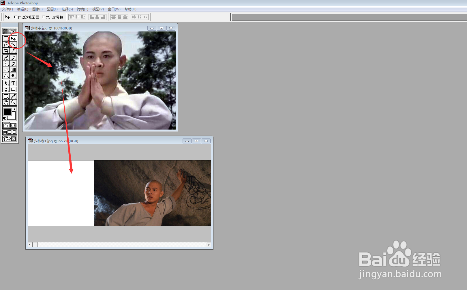
Task: Select the History Brush tool
Action: coord(13,64)
